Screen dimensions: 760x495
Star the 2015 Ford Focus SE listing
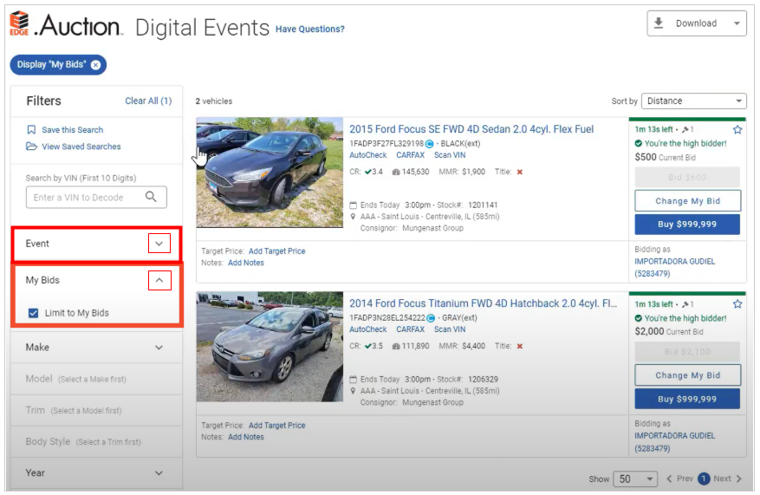737,129
